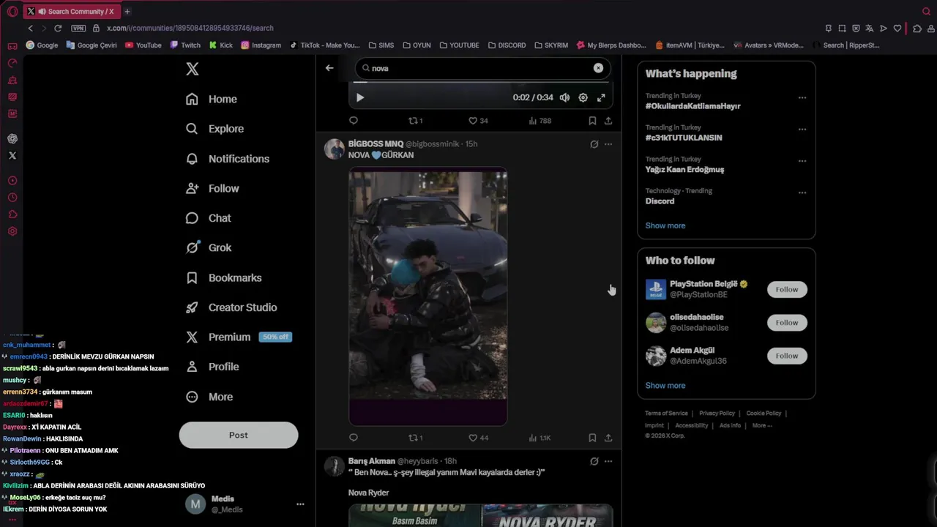Open options for #c31kTUTUKLANSIN trend
Screen dimensions: 937x527
coord(802,129)
